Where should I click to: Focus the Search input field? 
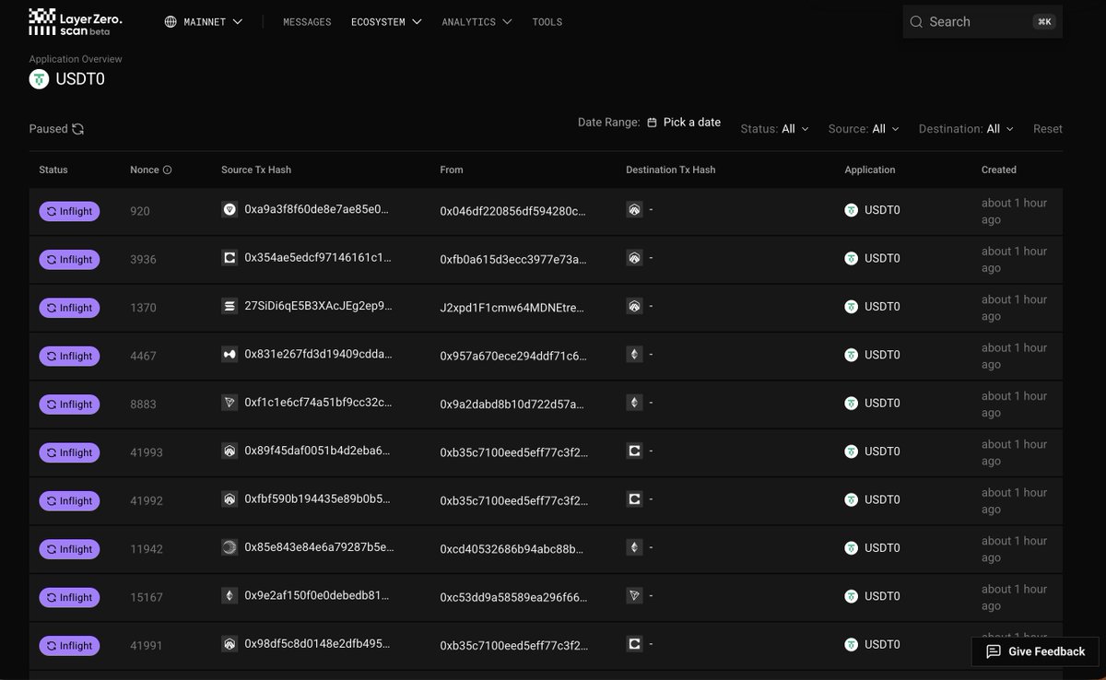point(982,22)
